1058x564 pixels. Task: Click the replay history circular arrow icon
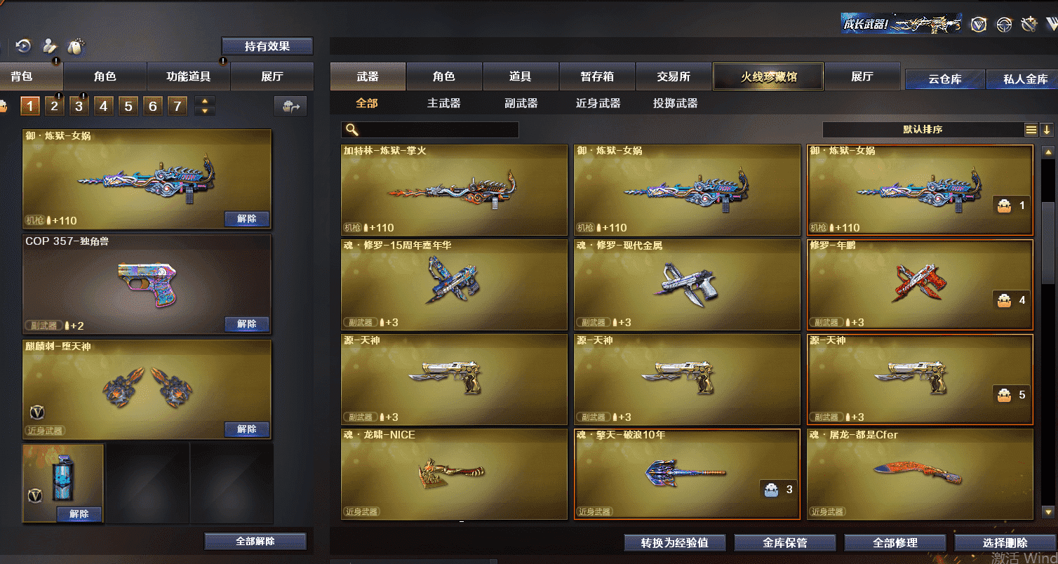tap(23, 46)
